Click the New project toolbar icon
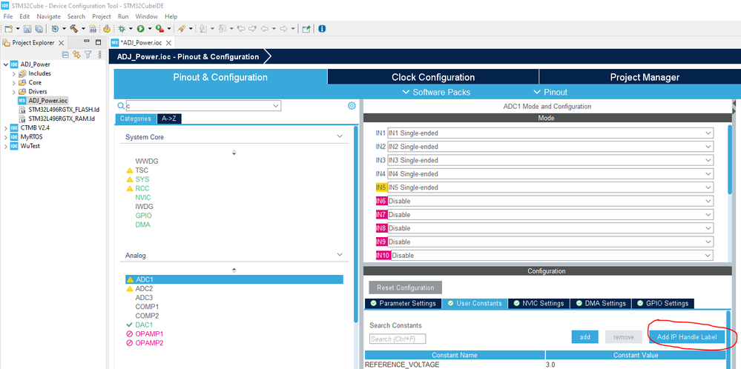The width and height of the screenshot is (741, 369). 8,29
